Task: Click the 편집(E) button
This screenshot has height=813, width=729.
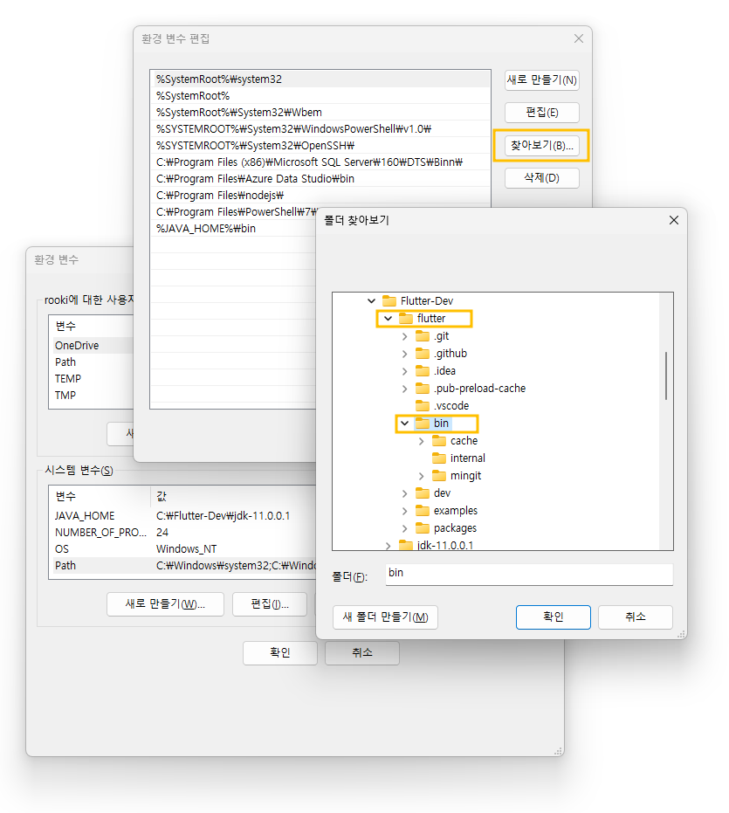Action: pyautogui.click(x=542, y=113)
